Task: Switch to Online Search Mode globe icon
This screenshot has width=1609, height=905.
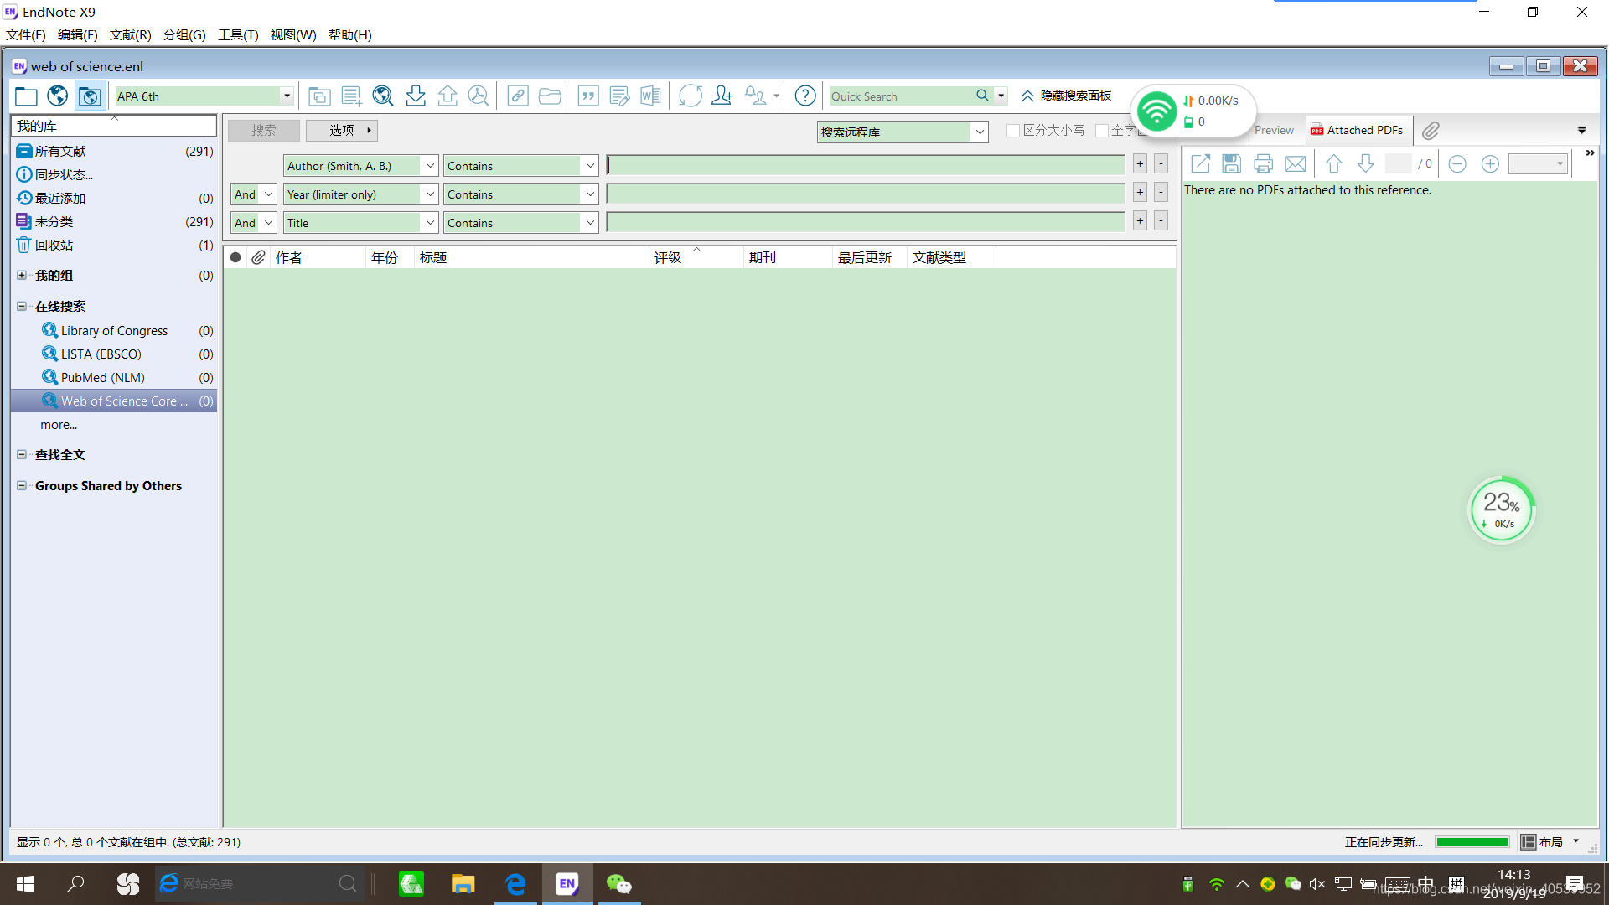Action: pyautogui.click(x=58, y=96)
